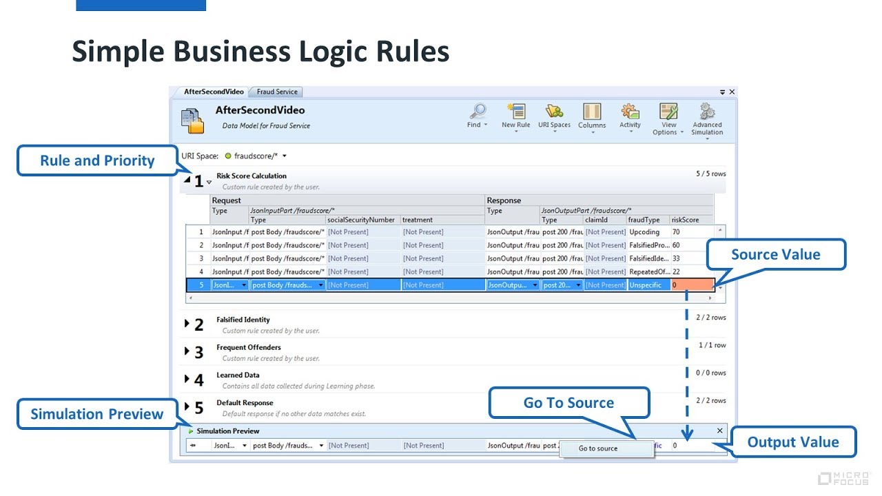
Task: Click the data model document icon
Action: pyautogui.click(x=193, y=121)
